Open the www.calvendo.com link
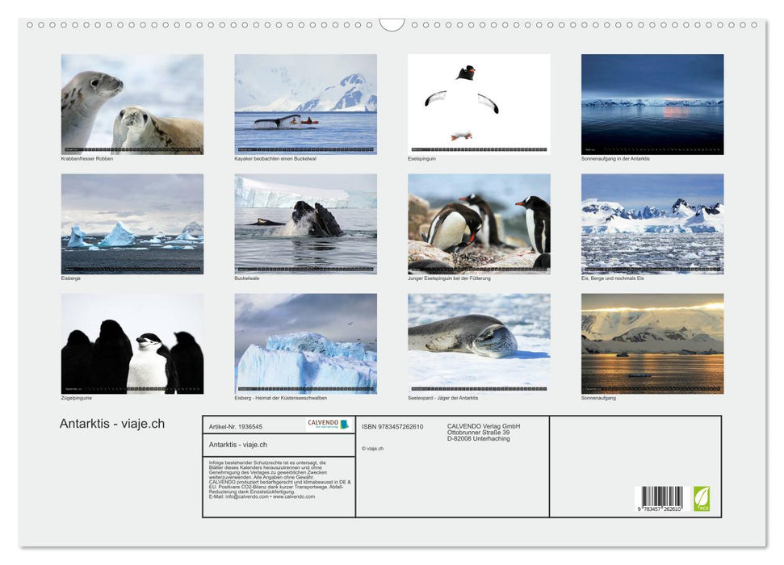Image resolution: width=784 pixels, height=565 pixels. tap(293, 497)
